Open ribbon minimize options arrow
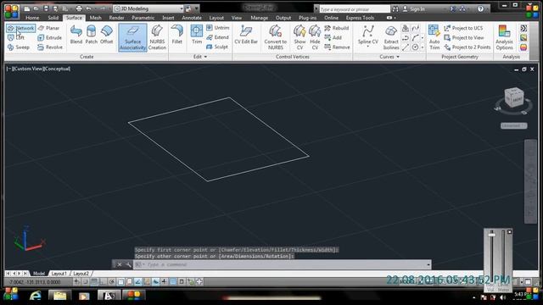This screenshot has height=305, width=543. (x=395, y=18)
